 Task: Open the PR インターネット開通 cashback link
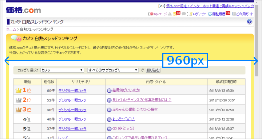210,6
